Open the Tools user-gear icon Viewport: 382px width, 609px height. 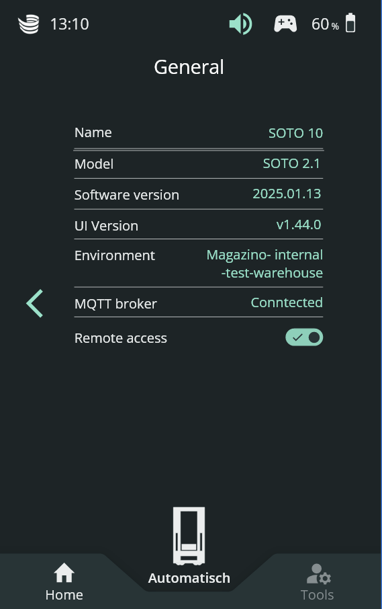tap(318, 574)
